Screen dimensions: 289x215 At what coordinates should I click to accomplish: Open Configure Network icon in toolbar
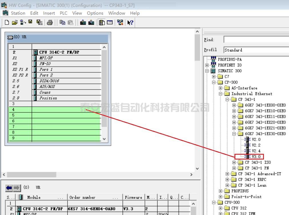click(120, 23)
